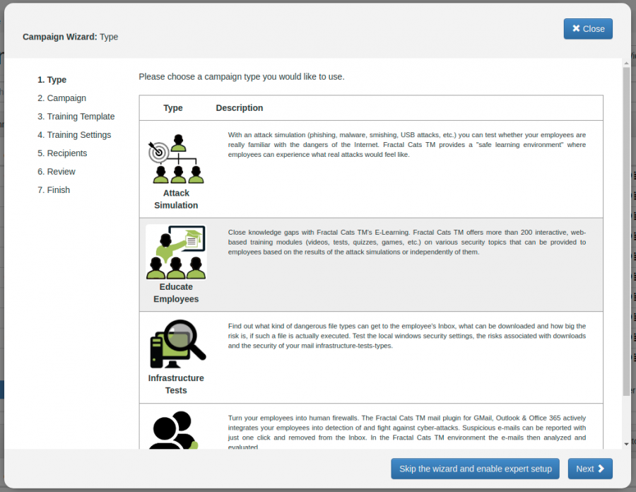Viewport: 636px width, 492px height.
Task: Go to step 1 Type
Action: [x=52, y=80]
